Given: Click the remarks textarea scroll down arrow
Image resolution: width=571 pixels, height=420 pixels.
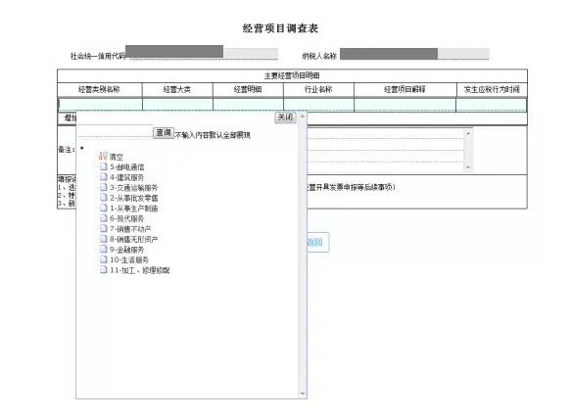Looking at the screenshot, I should (468, 167).
